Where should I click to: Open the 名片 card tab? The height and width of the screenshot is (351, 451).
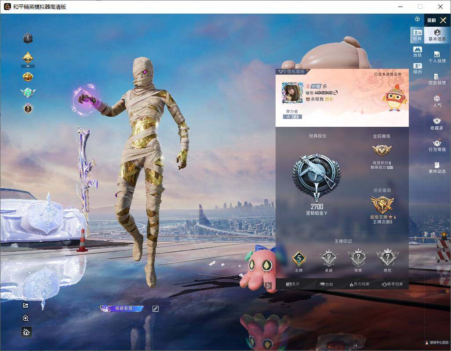point(293,284)
